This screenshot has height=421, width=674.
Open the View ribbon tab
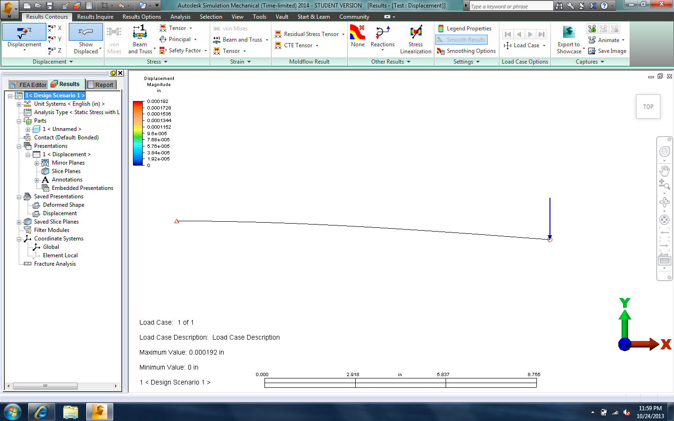point(238,17)
